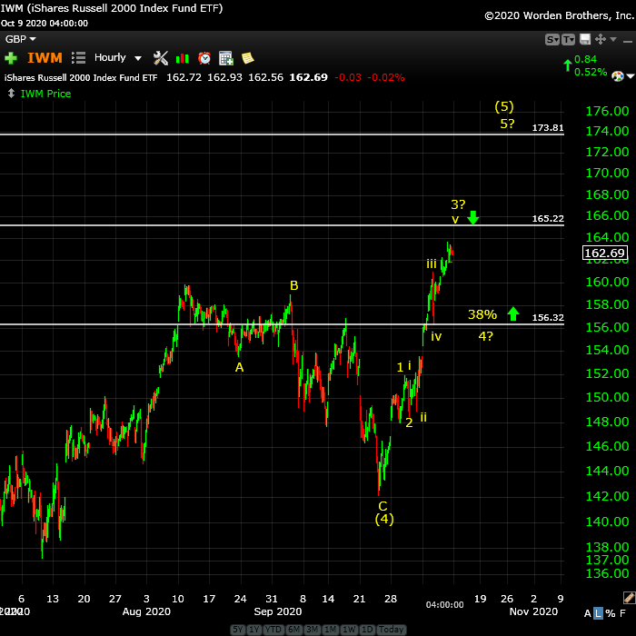Expand the arrow next to color palette
This screenshot has height=636, width=636.
(x=631, y=75)
